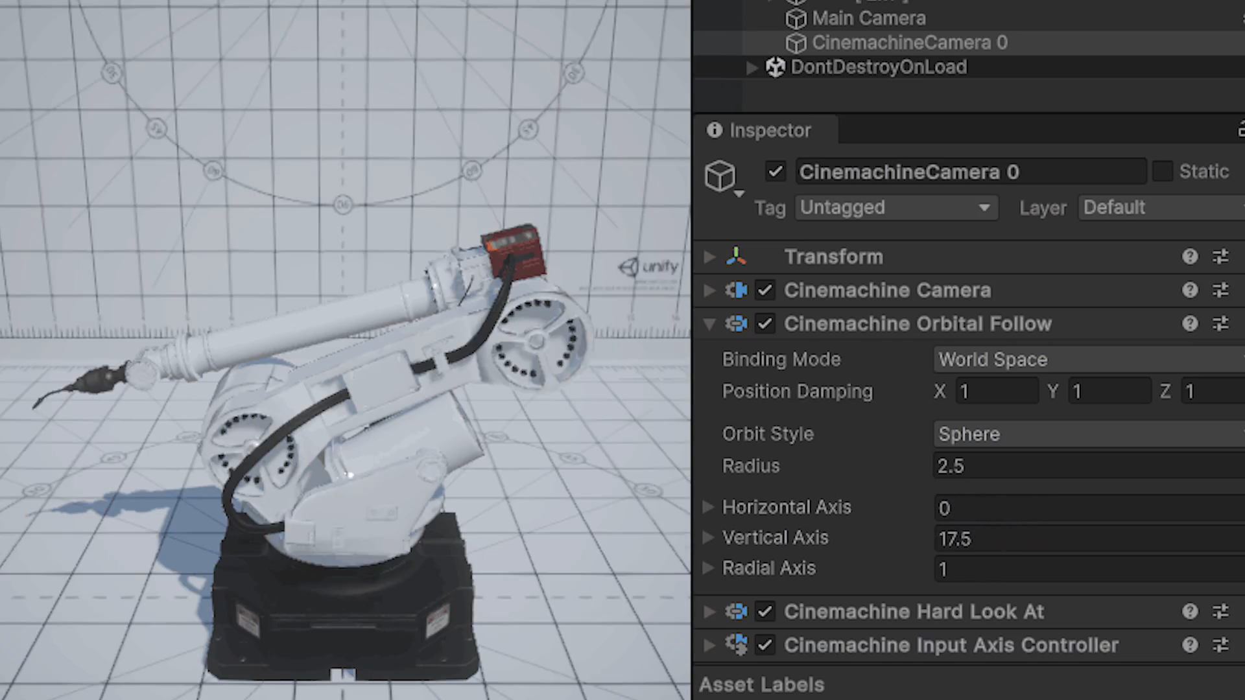Click the Radius value field
Viewport: 1245px width, 700px height.
[x=1088, y=466]
